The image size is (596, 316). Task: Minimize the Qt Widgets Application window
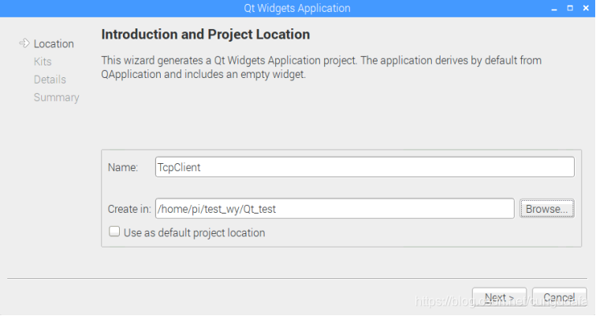554,9
